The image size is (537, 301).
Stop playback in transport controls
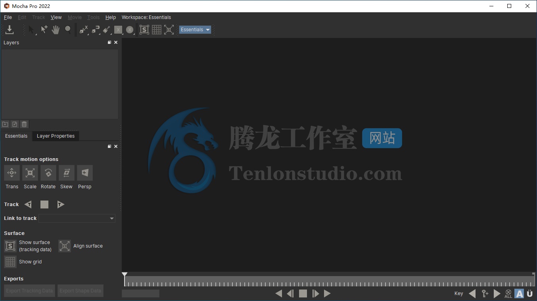pos(303,293)
